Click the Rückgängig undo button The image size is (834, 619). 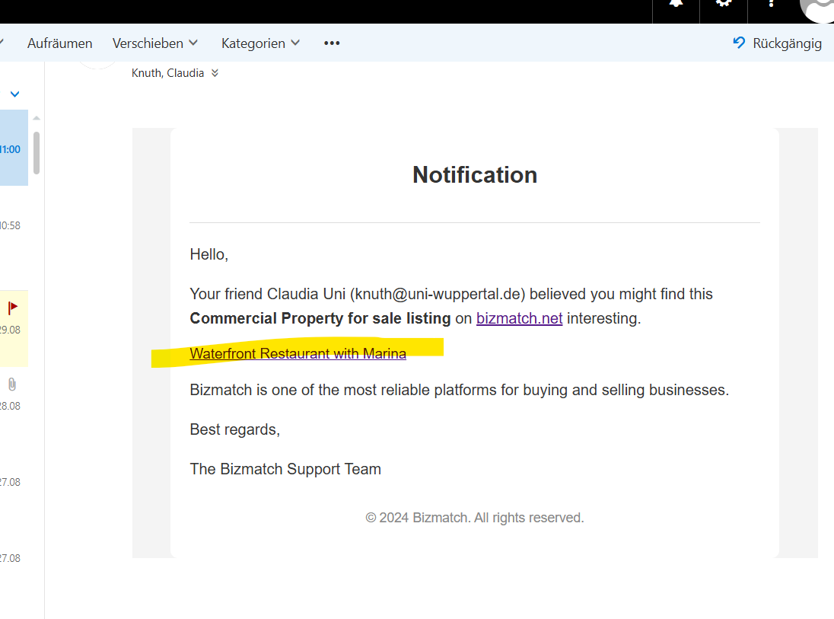(x=777, y=43)
